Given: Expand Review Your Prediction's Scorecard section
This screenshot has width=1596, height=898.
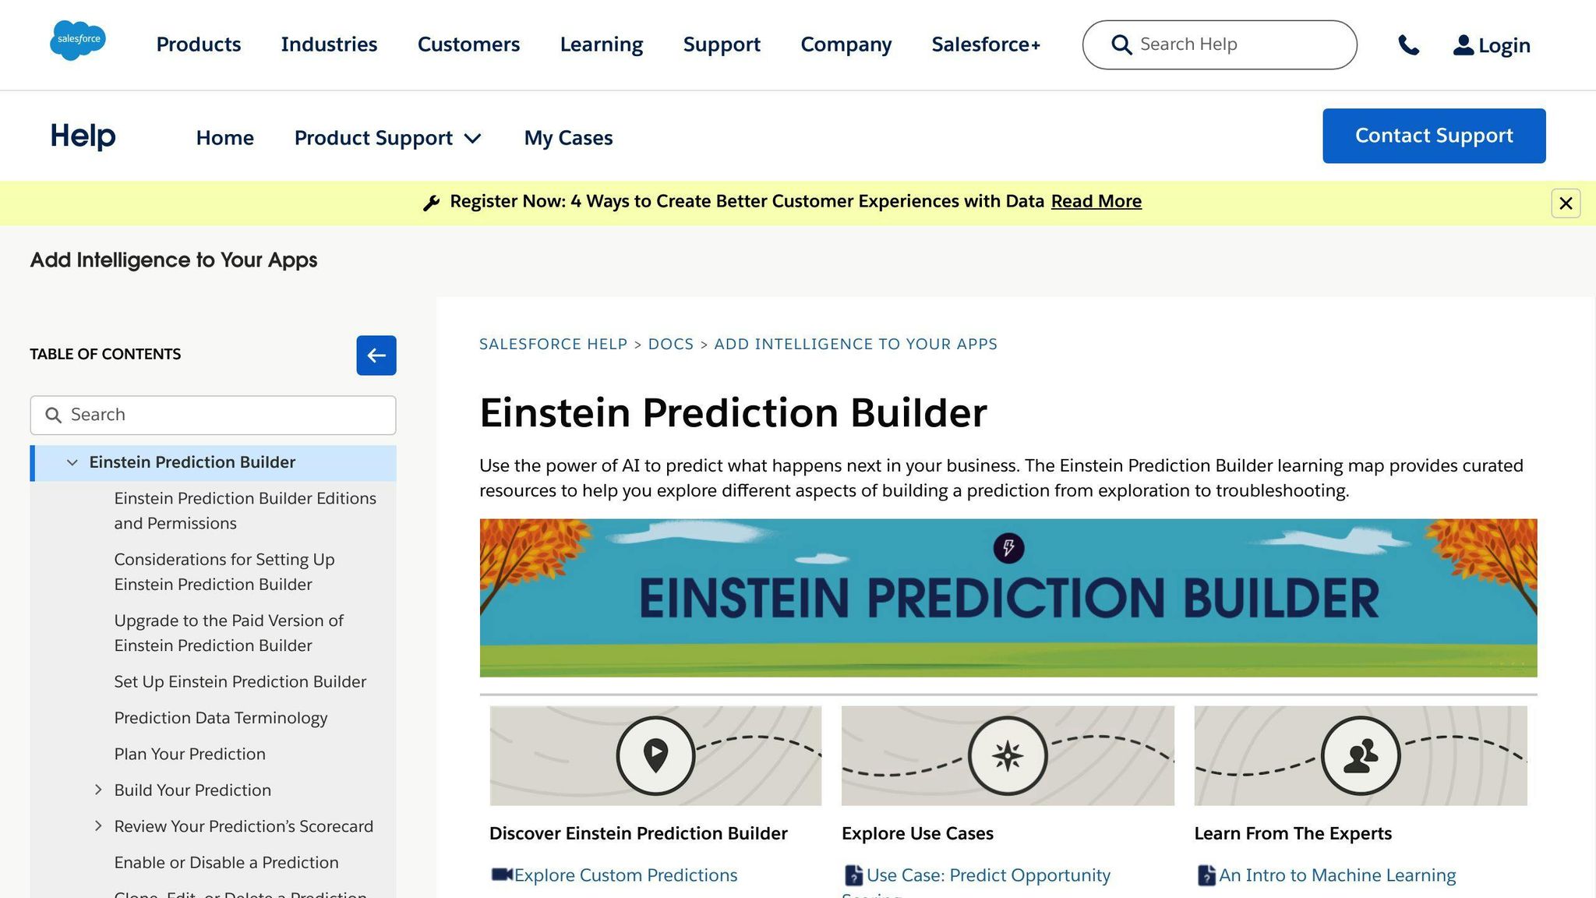Looking at the screenshot, I should [x=98, y=826].
